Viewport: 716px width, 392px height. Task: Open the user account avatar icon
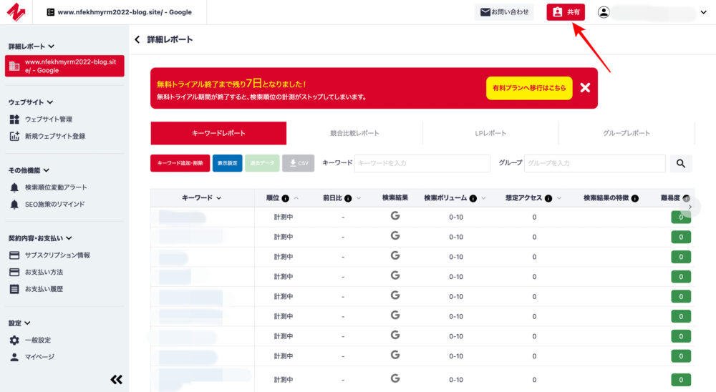click(603, 12)
